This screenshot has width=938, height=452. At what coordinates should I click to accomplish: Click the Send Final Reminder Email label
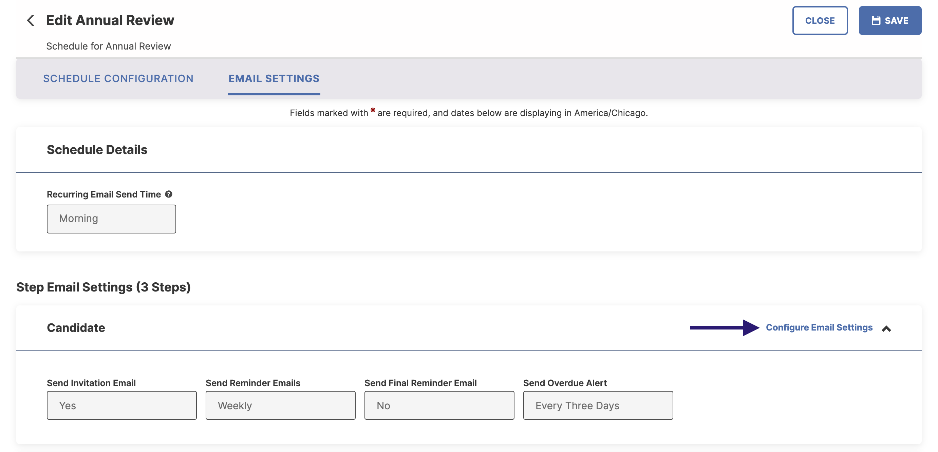click(420, 383)
